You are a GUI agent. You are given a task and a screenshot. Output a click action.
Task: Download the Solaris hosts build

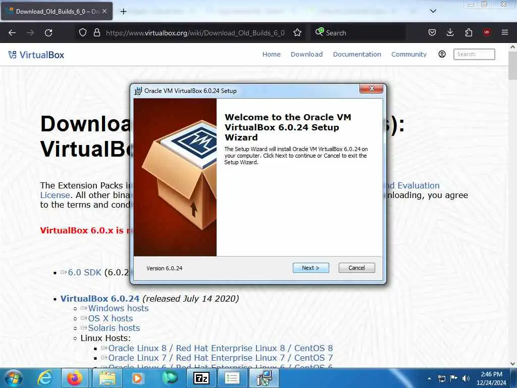[x=114, y=328]
